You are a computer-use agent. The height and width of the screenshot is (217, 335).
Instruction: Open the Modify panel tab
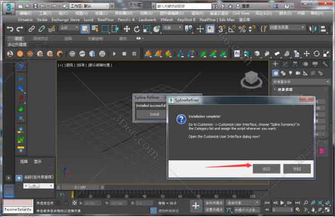coord(285,64)
